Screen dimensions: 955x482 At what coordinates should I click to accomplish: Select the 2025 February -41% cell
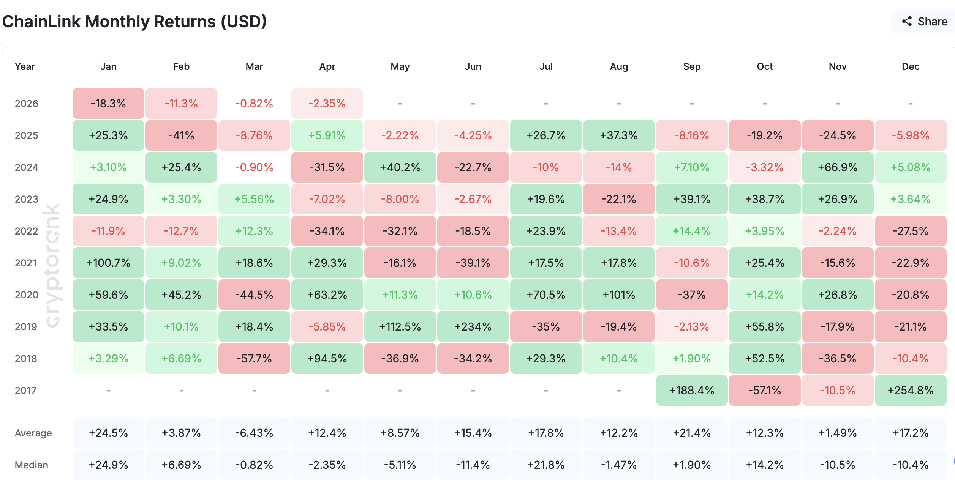[x=181, y=135]
